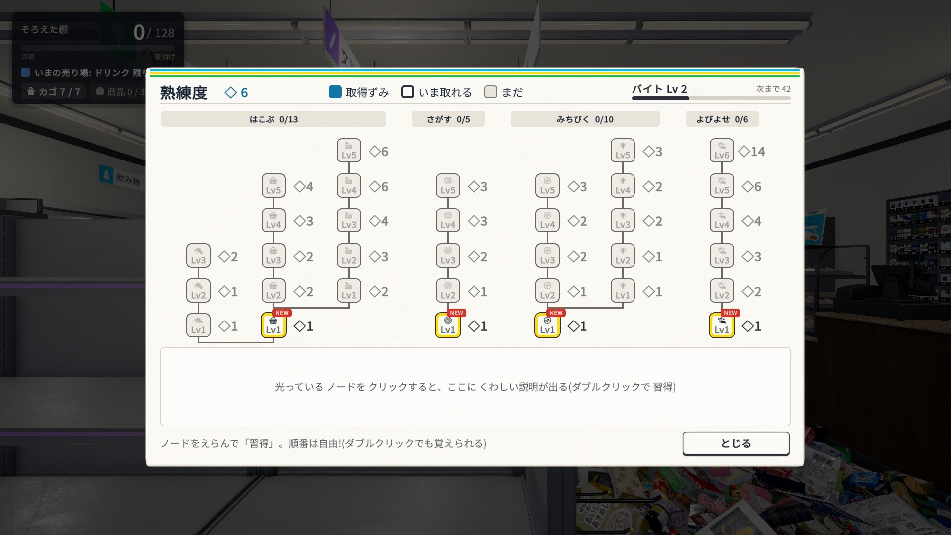Select the radar Lv5 node in さがす
This screenshot has height=535, width=951.
pyautogui.click(x=448, y=186)
